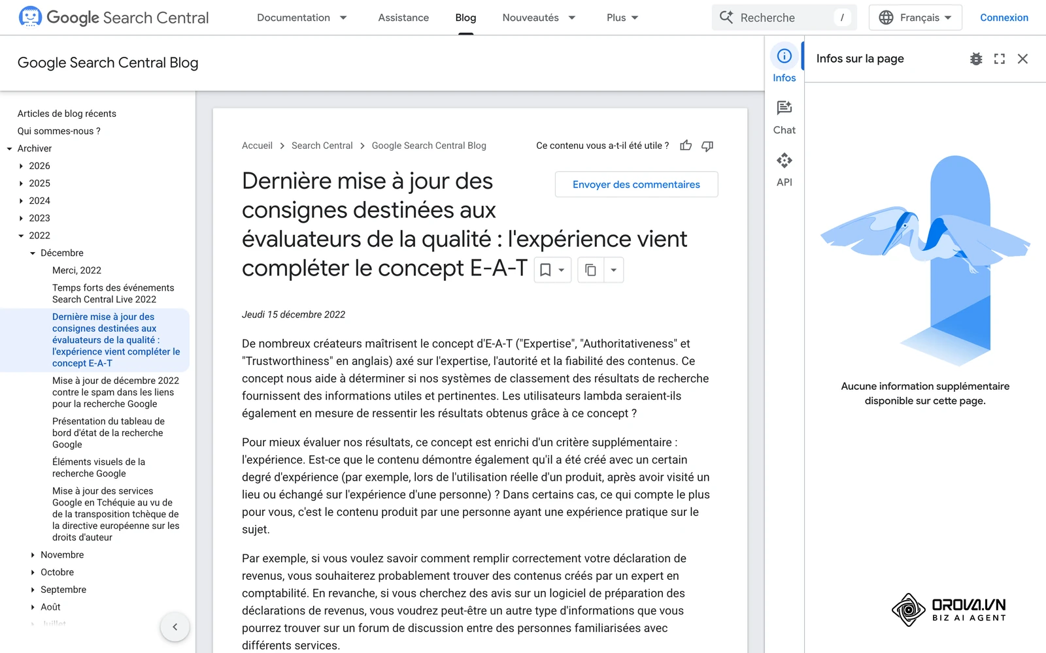
Task: Collapse the left navigation sidebar
Action: click(x=175, y=627)
